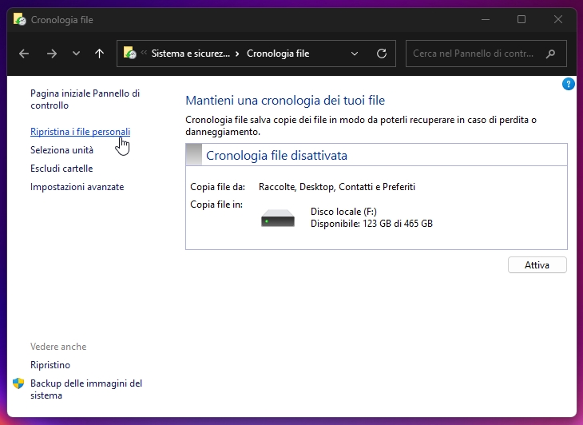Minimize the Cronologia file window
Screen dimensions: 583x425
(486, 19)
